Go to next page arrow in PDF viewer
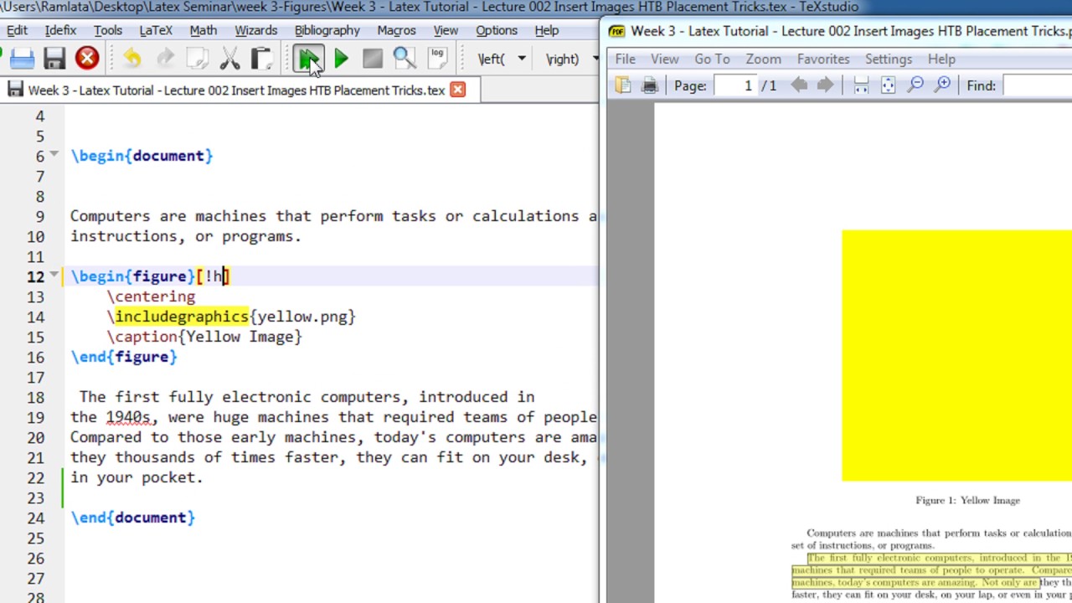The height and width of the screenshot is (603, 1072). (826, 85)
